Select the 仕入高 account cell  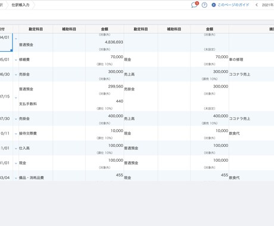(24, 148)
